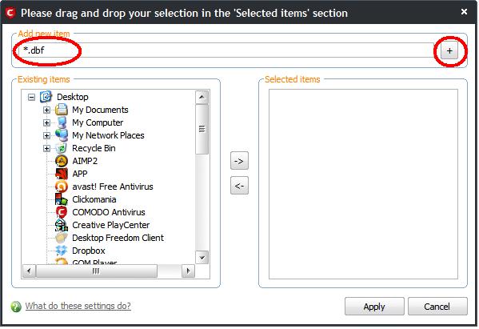Click the avast! Free Antivirus icon
The width and height of the screenshot is (479, 329).
click(x=62, y=187)
